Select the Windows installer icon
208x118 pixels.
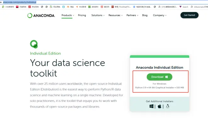click(151, 106)
